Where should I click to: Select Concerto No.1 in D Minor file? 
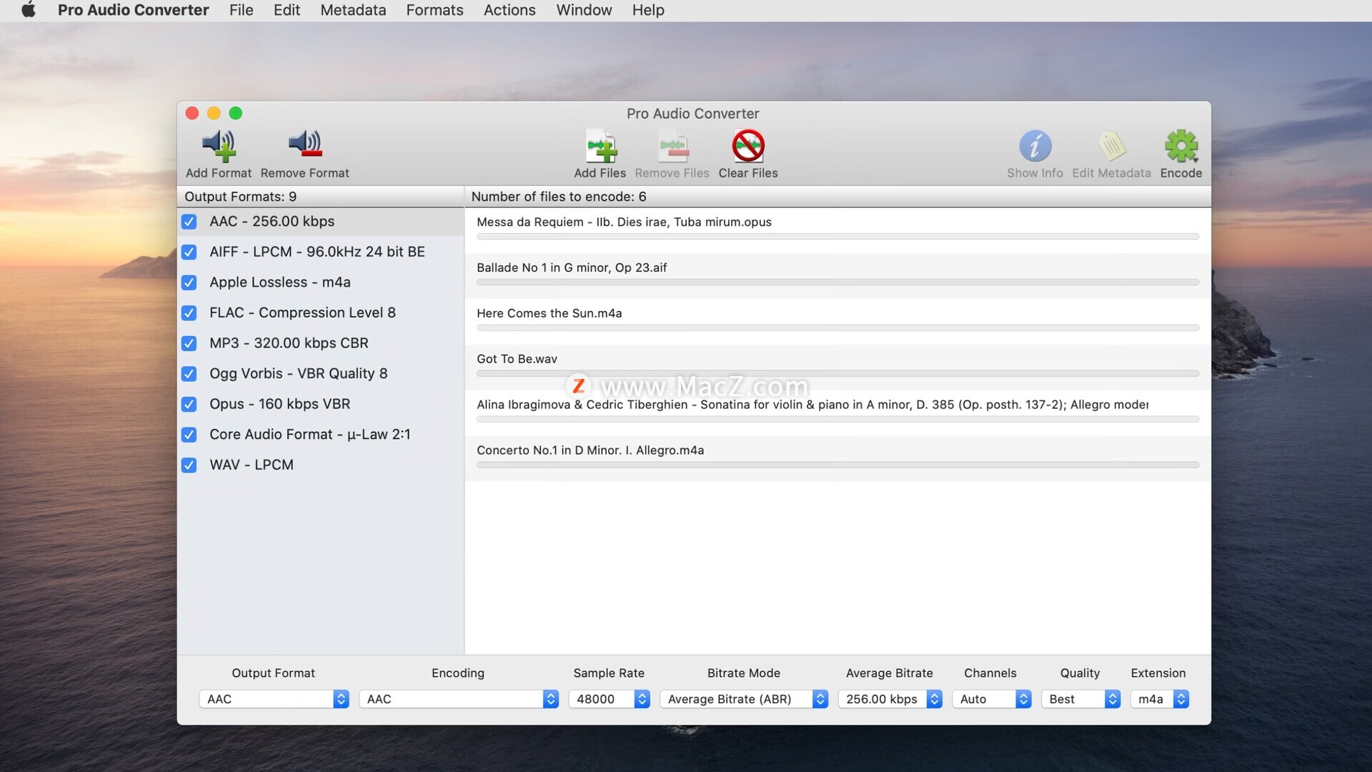837,458
